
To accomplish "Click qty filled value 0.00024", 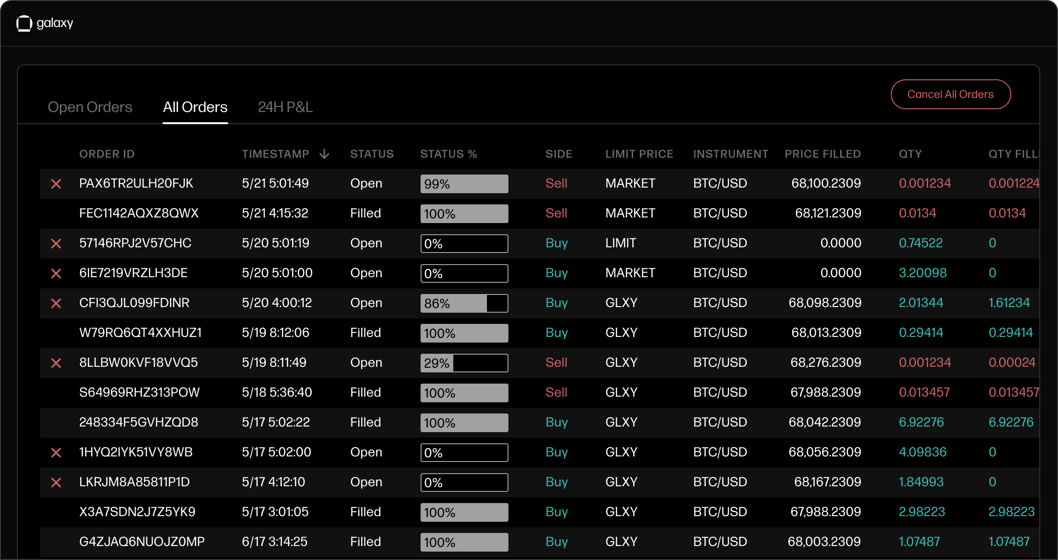I will tap(1012, 363).
